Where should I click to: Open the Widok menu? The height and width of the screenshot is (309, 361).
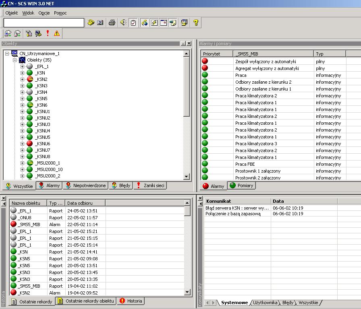click(28, 13)
